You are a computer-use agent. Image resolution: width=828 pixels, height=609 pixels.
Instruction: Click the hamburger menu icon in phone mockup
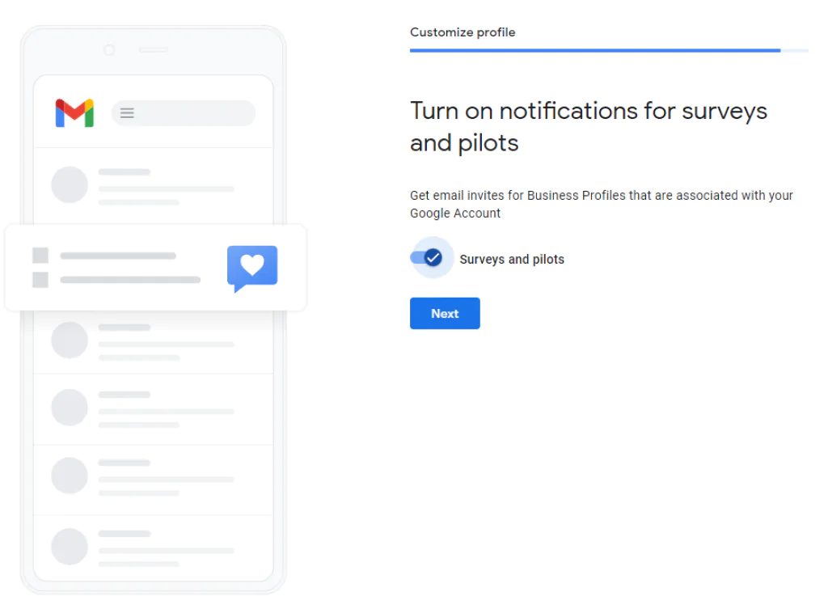coord(127,113)
